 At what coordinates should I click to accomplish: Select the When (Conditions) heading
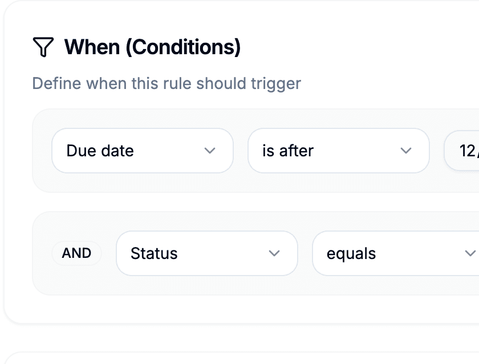[x=153, y=47]
